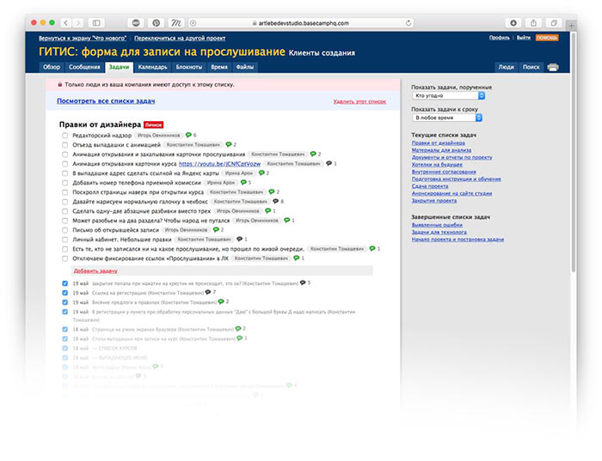Uncheck the completed Ссылка на регистрацию task

click(x=66, y=293)
